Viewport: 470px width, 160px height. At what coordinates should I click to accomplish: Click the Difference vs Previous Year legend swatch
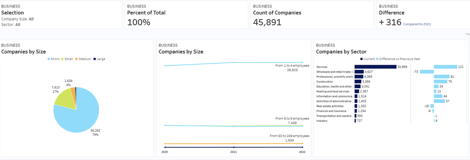pyautogui.click(x=377, y=59)
